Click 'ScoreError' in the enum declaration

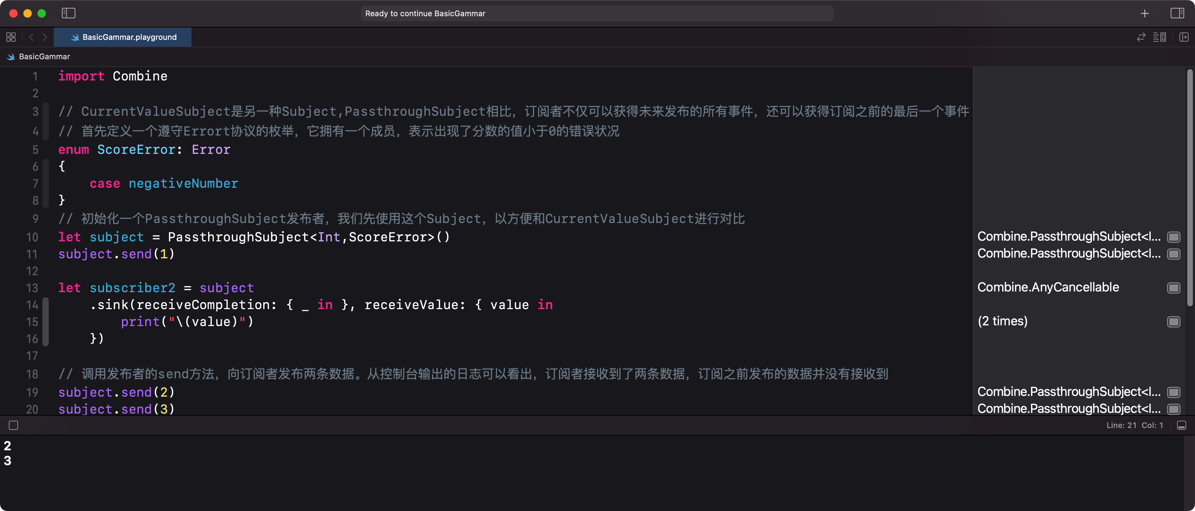(136, 150)
